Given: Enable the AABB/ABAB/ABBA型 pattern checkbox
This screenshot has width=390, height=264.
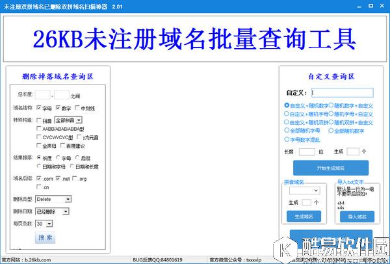Looking at the screenshot, I should pos(40,129).
